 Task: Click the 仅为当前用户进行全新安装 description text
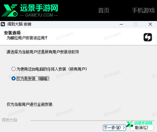[30, 105]
